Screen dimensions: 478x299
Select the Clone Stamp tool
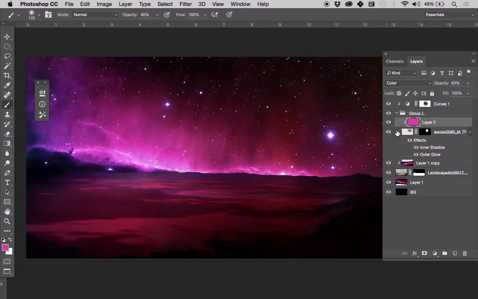tap(7, 114)
